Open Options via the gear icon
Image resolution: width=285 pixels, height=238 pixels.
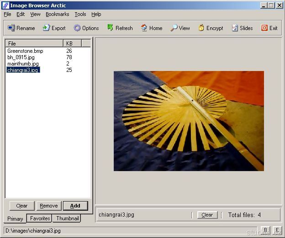tap(77, 28)
